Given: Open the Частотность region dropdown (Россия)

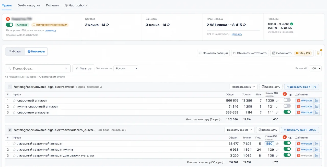Looking at the screenshot, I should [x=126, y=69].
